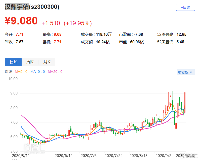Click the price change +1.510

[51, 23]
